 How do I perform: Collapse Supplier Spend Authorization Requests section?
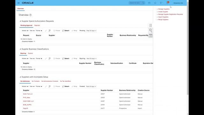20,21
